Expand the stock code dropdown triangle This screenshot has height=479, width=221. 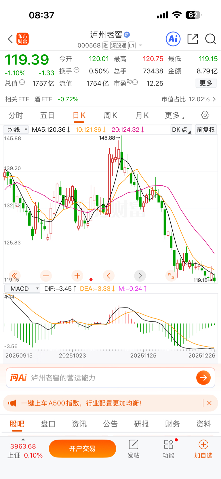click(140, 45)
